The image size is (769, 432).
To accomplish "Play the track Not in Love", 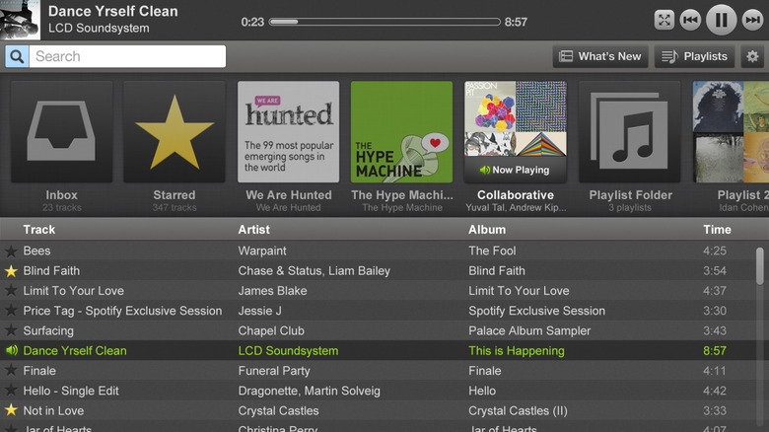I will (x=53, y=411).
